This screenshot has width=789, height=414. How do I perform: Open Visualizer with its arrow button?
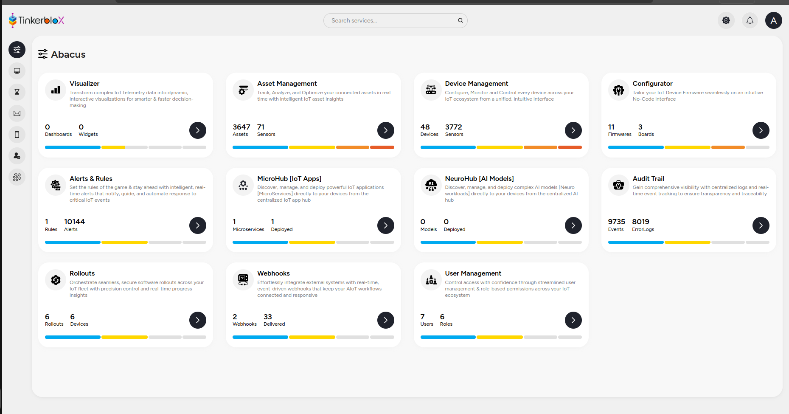pos(198,130)
